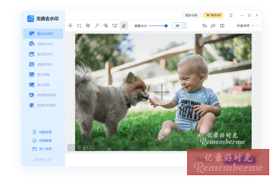Open the info icon beside AI去水印
This screenshot has height=184, width=279.
[x=258, y=26]
